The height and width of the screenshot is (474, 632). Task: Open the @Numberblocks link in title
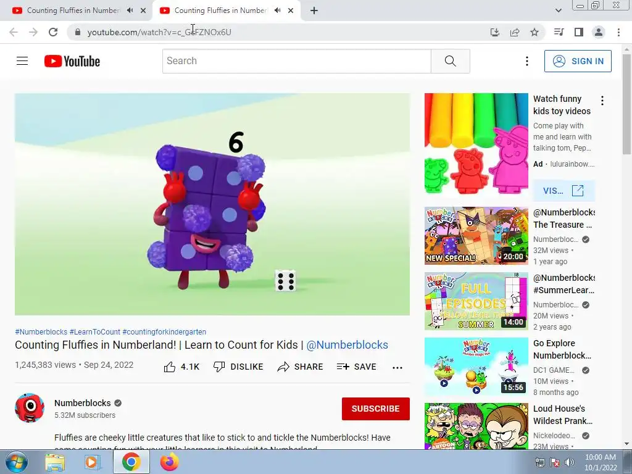(x=347, y=345)
